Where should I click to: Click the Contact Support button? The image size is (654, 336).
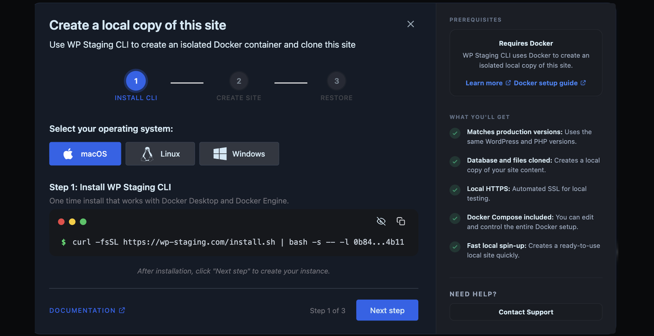coord(526,312)
